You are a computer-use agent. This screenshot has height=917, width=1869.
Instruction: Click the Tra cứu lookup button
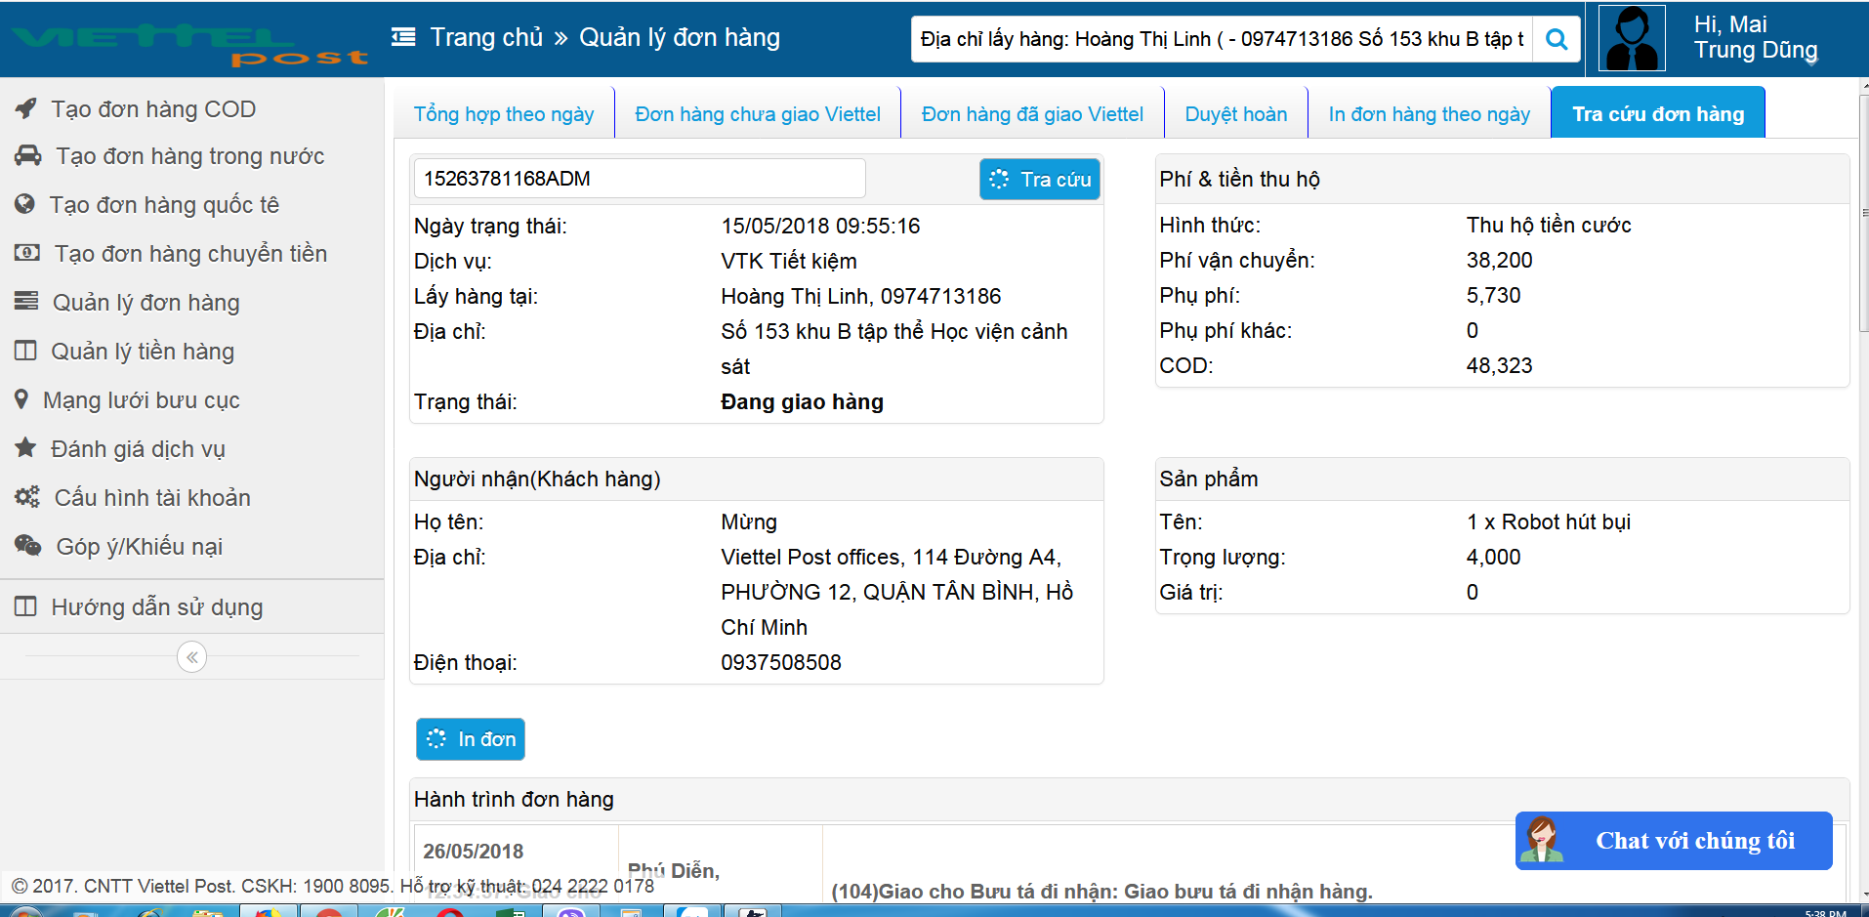(x=1040, y=180)
